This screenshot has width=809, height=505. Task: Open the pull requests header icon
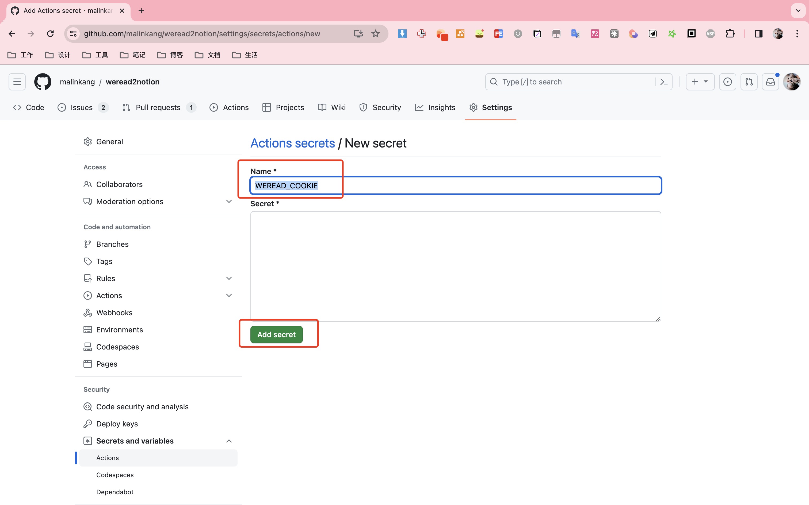[749, 82]
